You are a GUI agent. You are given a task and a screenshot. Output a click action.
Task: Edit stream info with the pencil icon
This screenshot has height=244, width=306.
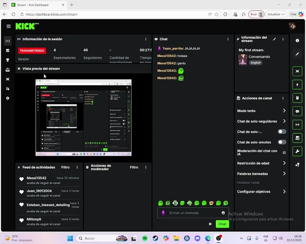click(x=274, y=39)
